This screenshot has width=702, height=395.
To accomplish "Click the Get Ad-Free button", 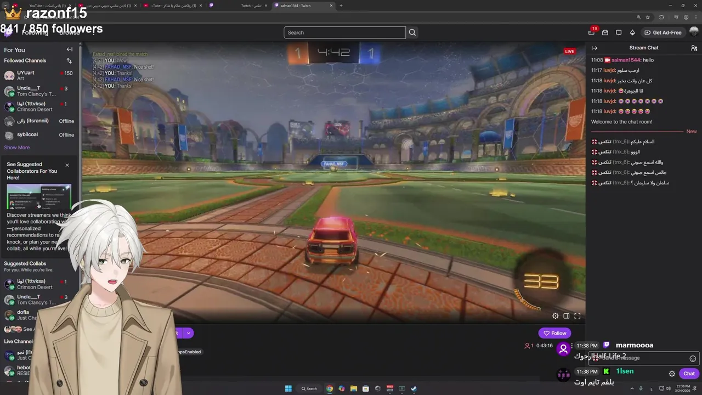I will (663, 32).
